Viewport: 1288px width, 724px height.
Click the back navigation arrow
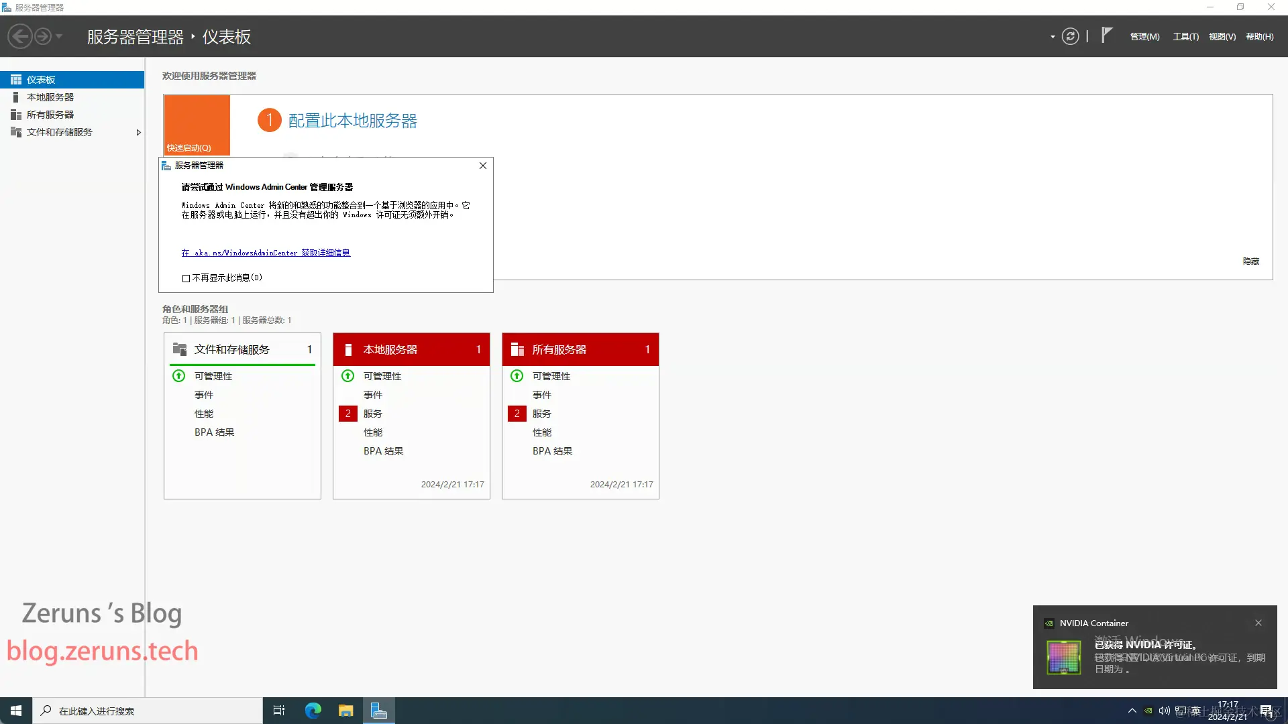[x=20, y=36]
